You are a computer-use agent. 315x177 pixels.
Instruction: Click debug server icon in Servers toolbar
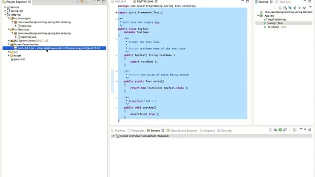click(276, 130)
